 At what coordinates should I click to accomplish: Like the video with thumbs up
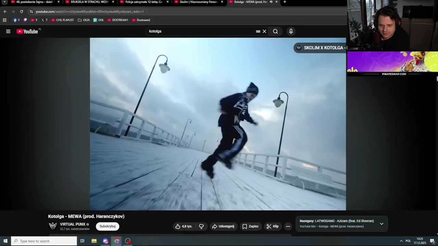pos(184,226)
